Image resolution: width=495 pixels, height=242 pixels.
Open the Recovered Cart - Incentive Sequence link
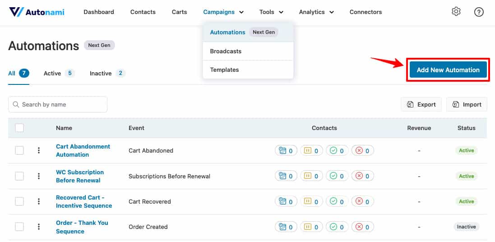tap(84, 201)
